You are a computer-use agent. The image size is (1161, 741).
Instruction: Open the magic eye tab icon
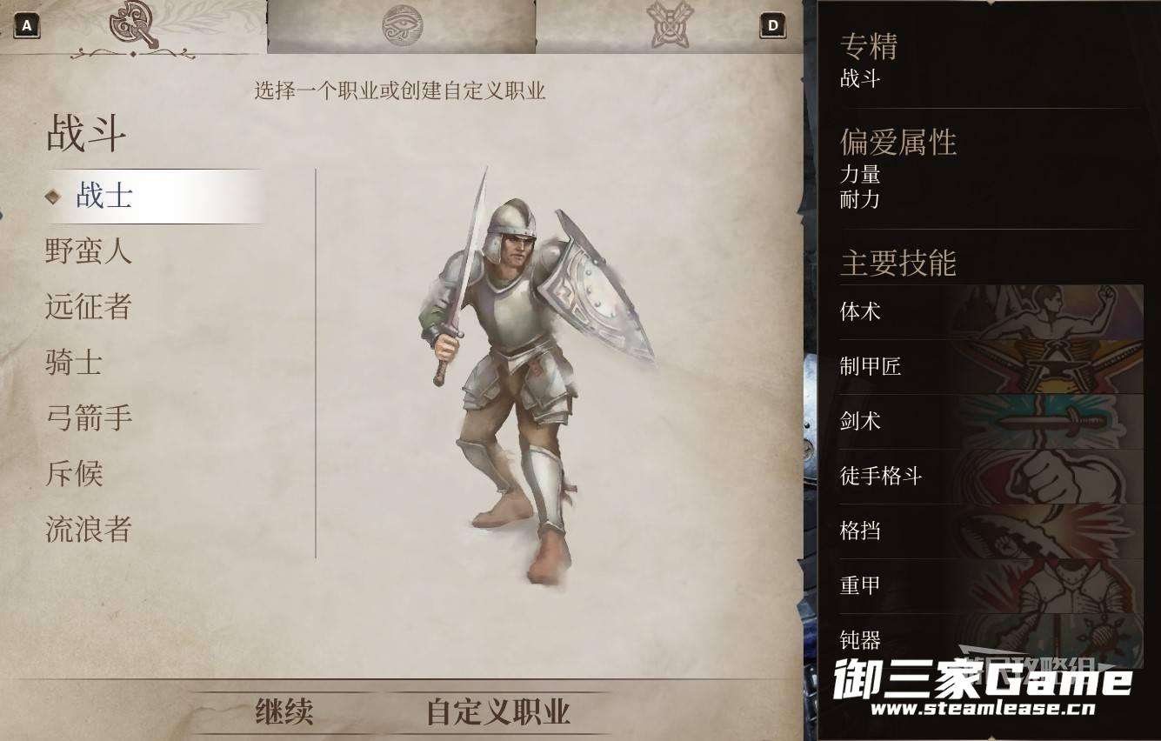coord(401,24)
